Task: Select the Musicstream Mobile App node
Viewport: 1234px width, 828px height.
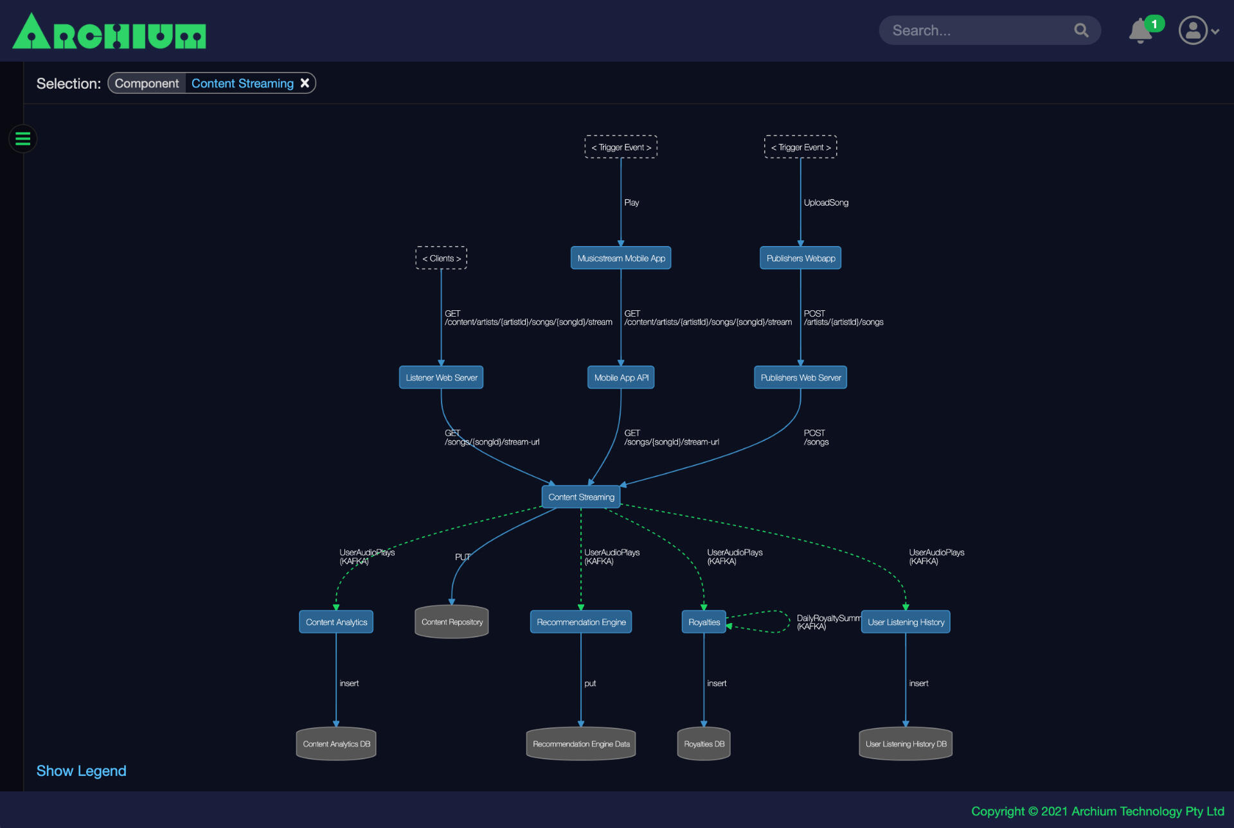Action: pyautogui.click(x=621, y=258)
